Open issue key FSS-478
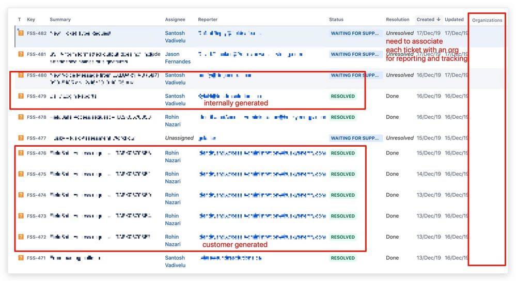The image size is (516, 281). pos(37,117)
